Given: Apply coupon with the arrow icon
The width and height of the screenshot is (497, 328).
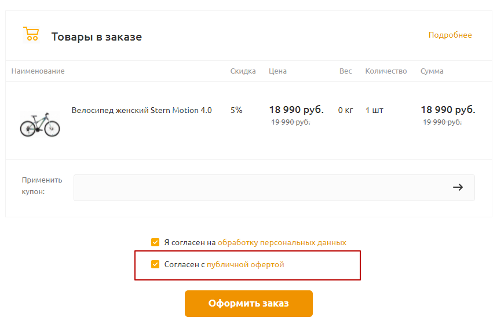Looking at the screenshot, I should pos(458,187).
